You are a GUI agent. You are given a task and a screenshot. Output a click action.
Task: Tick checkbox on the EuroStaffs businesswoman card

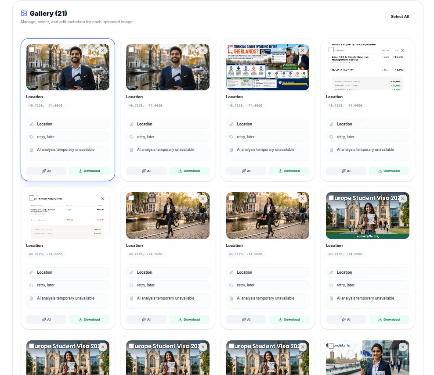331,346
